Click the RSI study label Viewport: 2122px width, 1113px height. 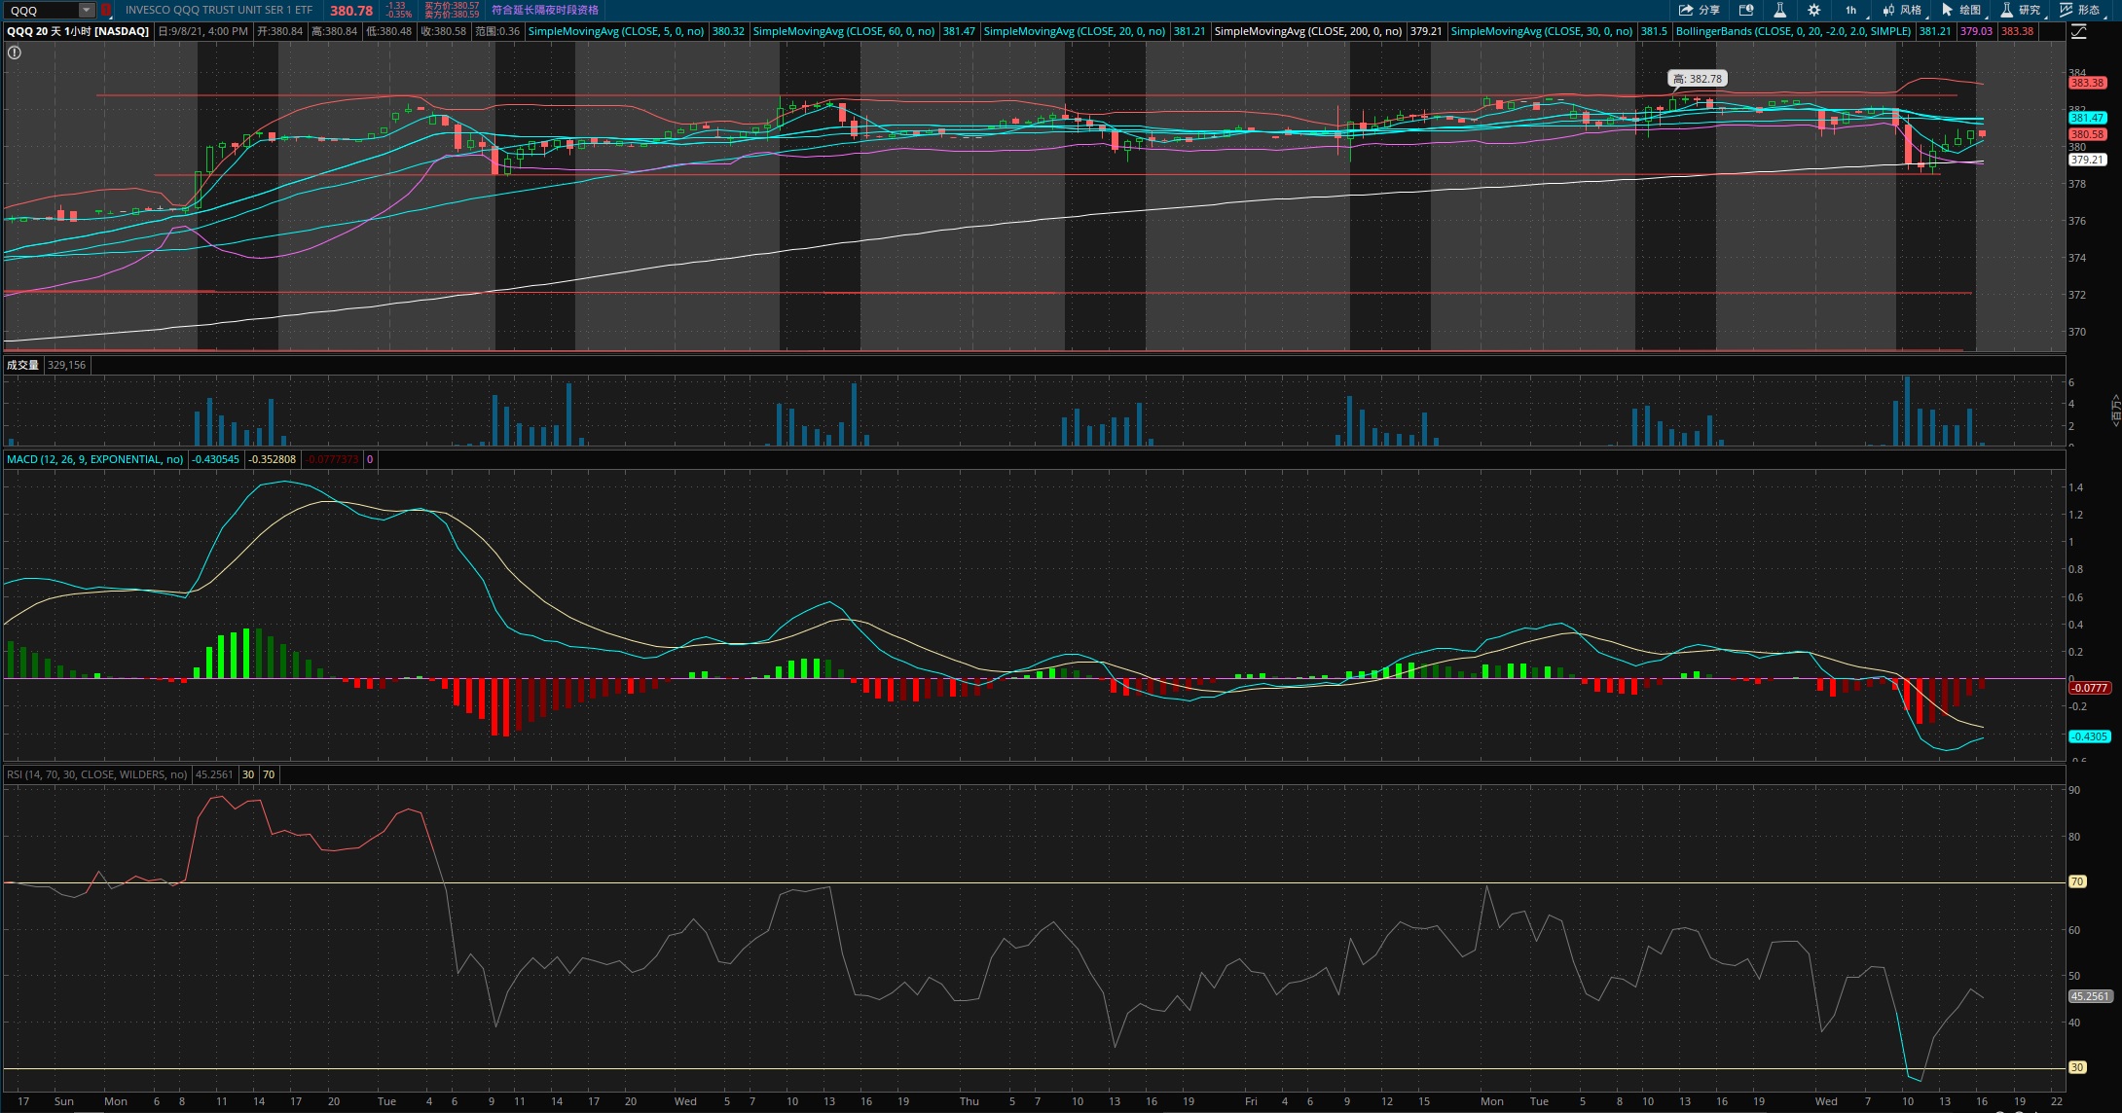[96, 774]
